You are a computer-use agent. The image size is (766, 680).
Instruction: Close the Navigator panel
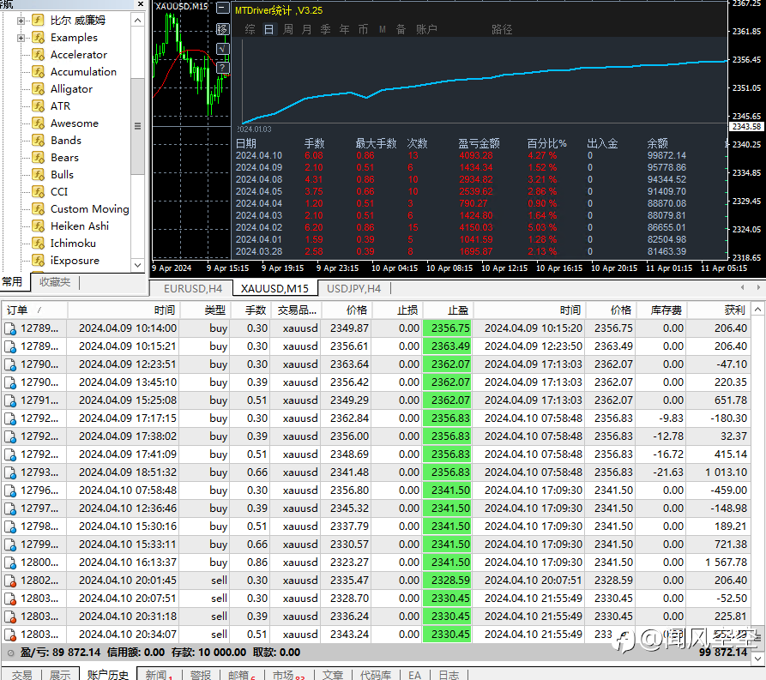coord(141,4)
